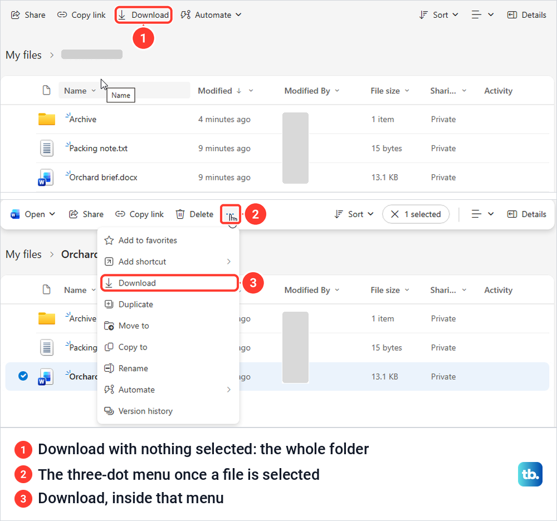The width and height of the screenshot is (557, 521).
Task: Click the Activity column header in the lower list
Action: tap(499, 291)
